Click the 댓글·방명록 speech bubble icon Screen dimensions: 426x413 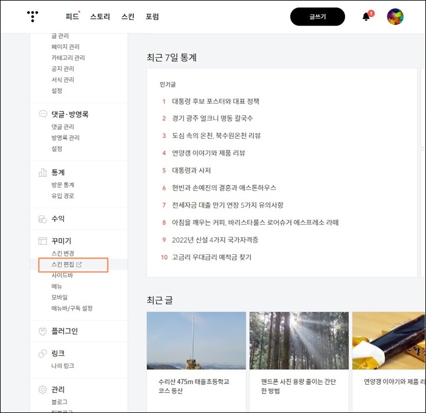tap(42, 114)
